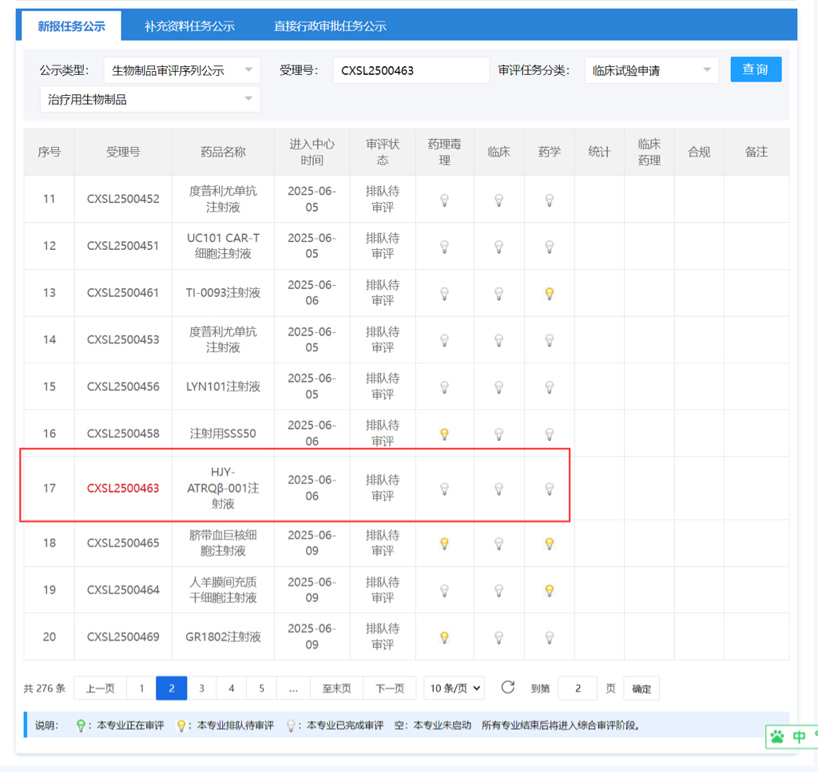Switch to 直接行政审批任务公示 tab
Viewport: 818px width, 773px height.
(x=330, y=26)
